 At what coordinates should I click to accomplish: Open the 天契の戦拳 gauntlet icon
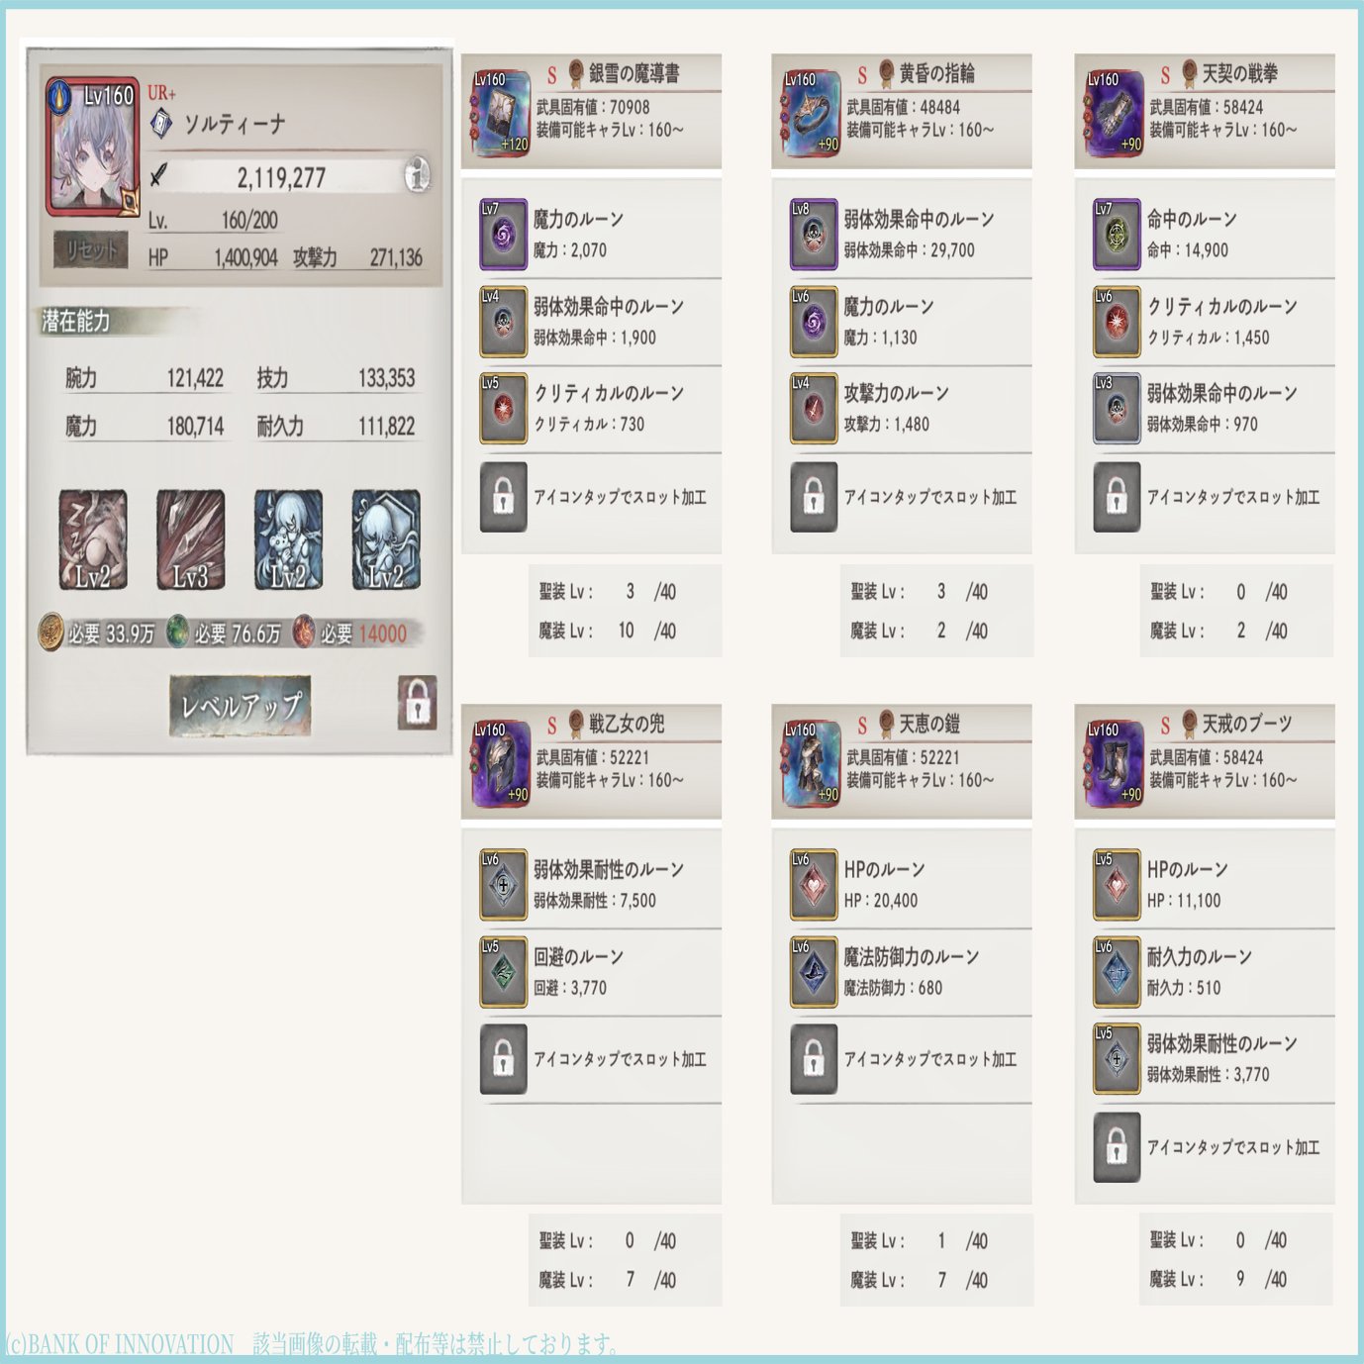tap(1114, 113)
